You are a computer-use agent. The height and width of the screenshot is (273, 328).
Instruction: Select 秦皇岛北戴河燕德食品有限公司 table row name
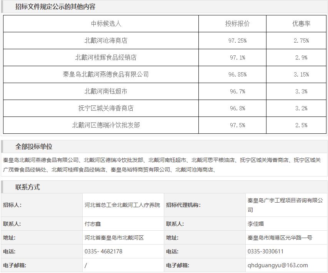106,74
